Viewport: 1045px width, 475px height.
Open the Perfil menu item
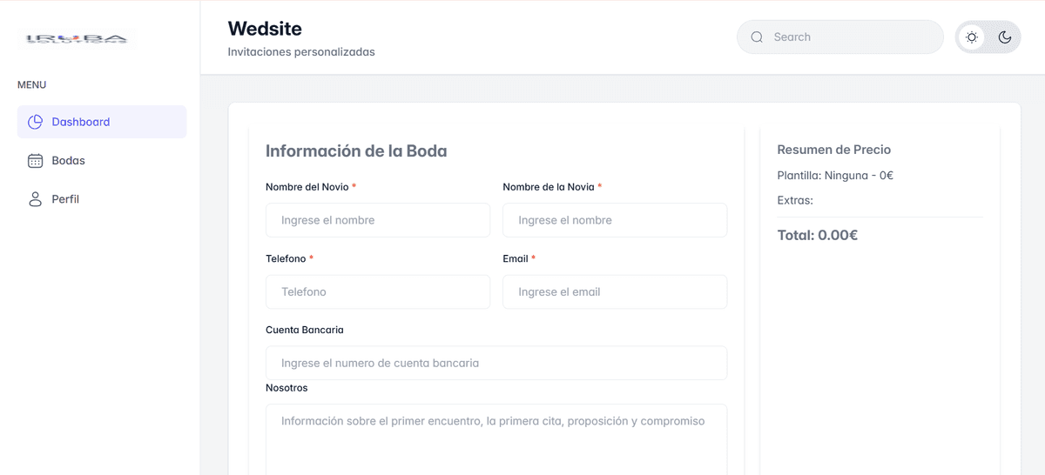point(102,199)
